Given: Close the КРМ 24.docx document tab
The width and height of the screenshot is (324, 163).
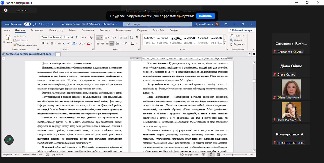Looking at the screenshot, I should pos(53,54).
